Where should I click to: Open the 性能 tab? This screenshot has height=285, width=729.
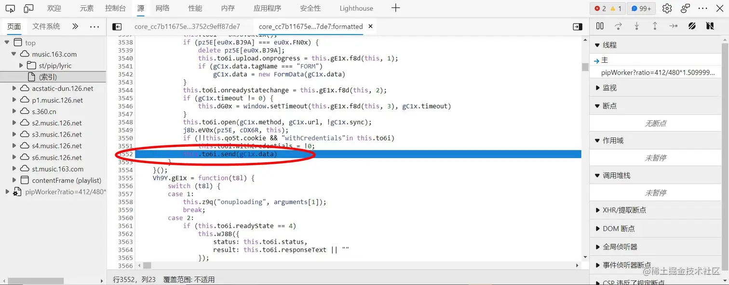(195, 8)
